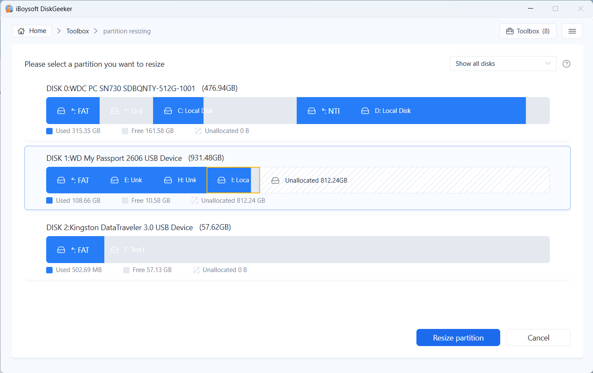The height and width of the screenshot is (373, 593).
Task: Click the drive icon beside E: Unk
Action: (115, 180)
